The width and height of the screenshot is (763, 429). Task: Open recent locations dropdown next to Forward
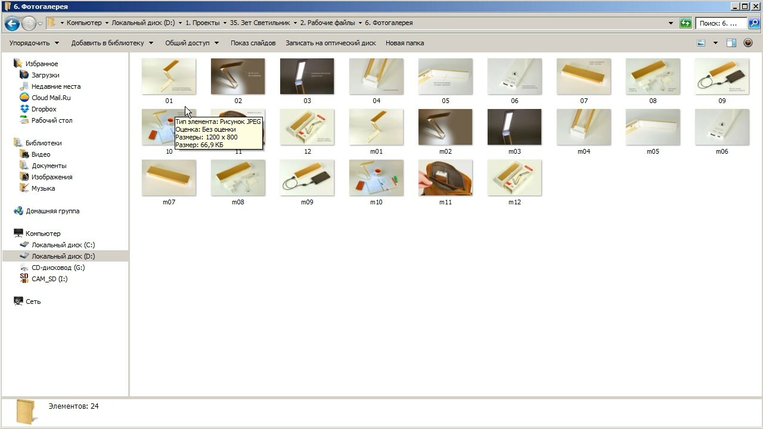pyautogui.click(x=40, y=23)
